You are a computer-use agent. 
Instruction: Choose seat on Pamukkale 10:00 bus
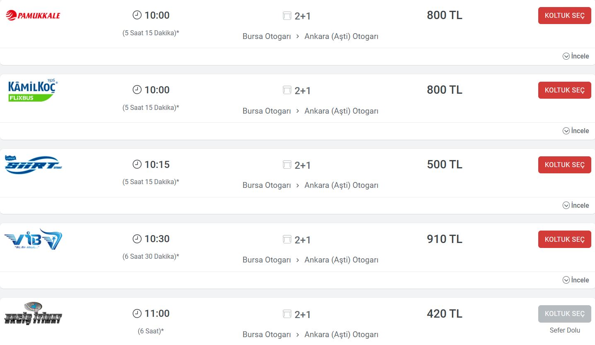564,16
